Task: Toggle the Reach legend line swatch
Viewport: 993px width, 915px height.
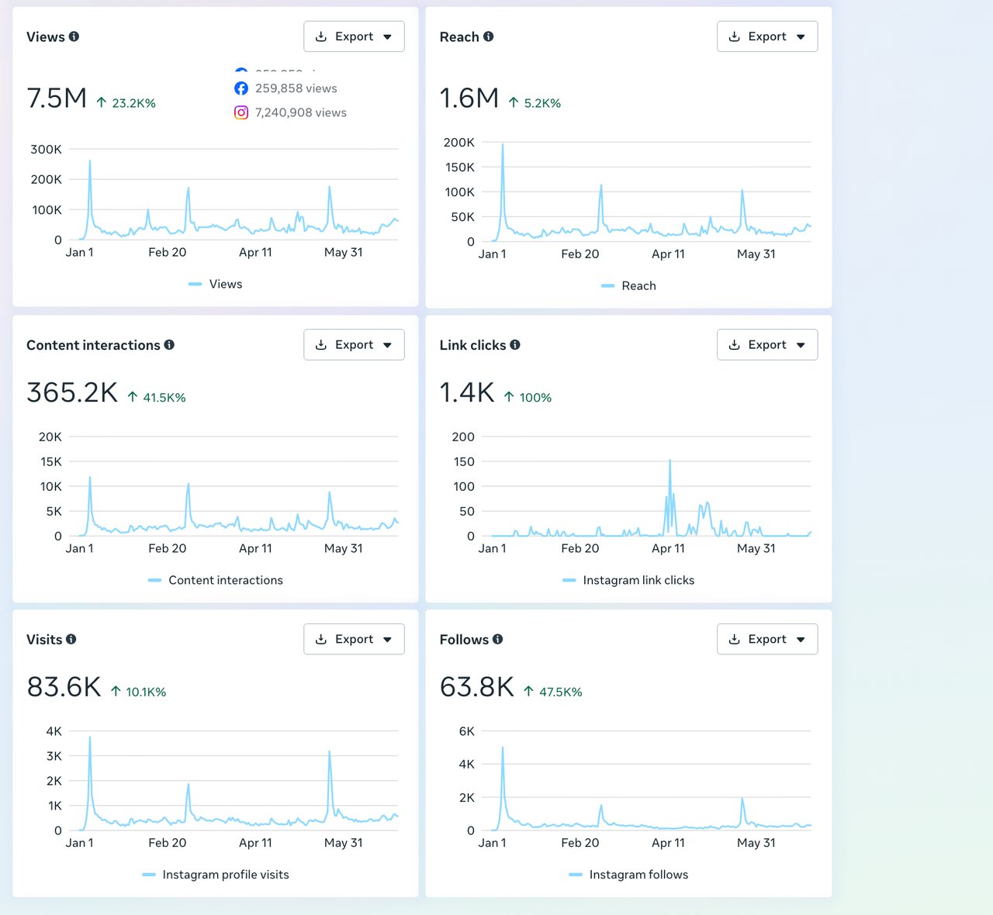Action: point(608,286)
